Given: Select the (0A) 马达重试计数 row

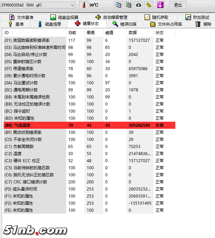Looking at the screenshot, I should 89,83.
